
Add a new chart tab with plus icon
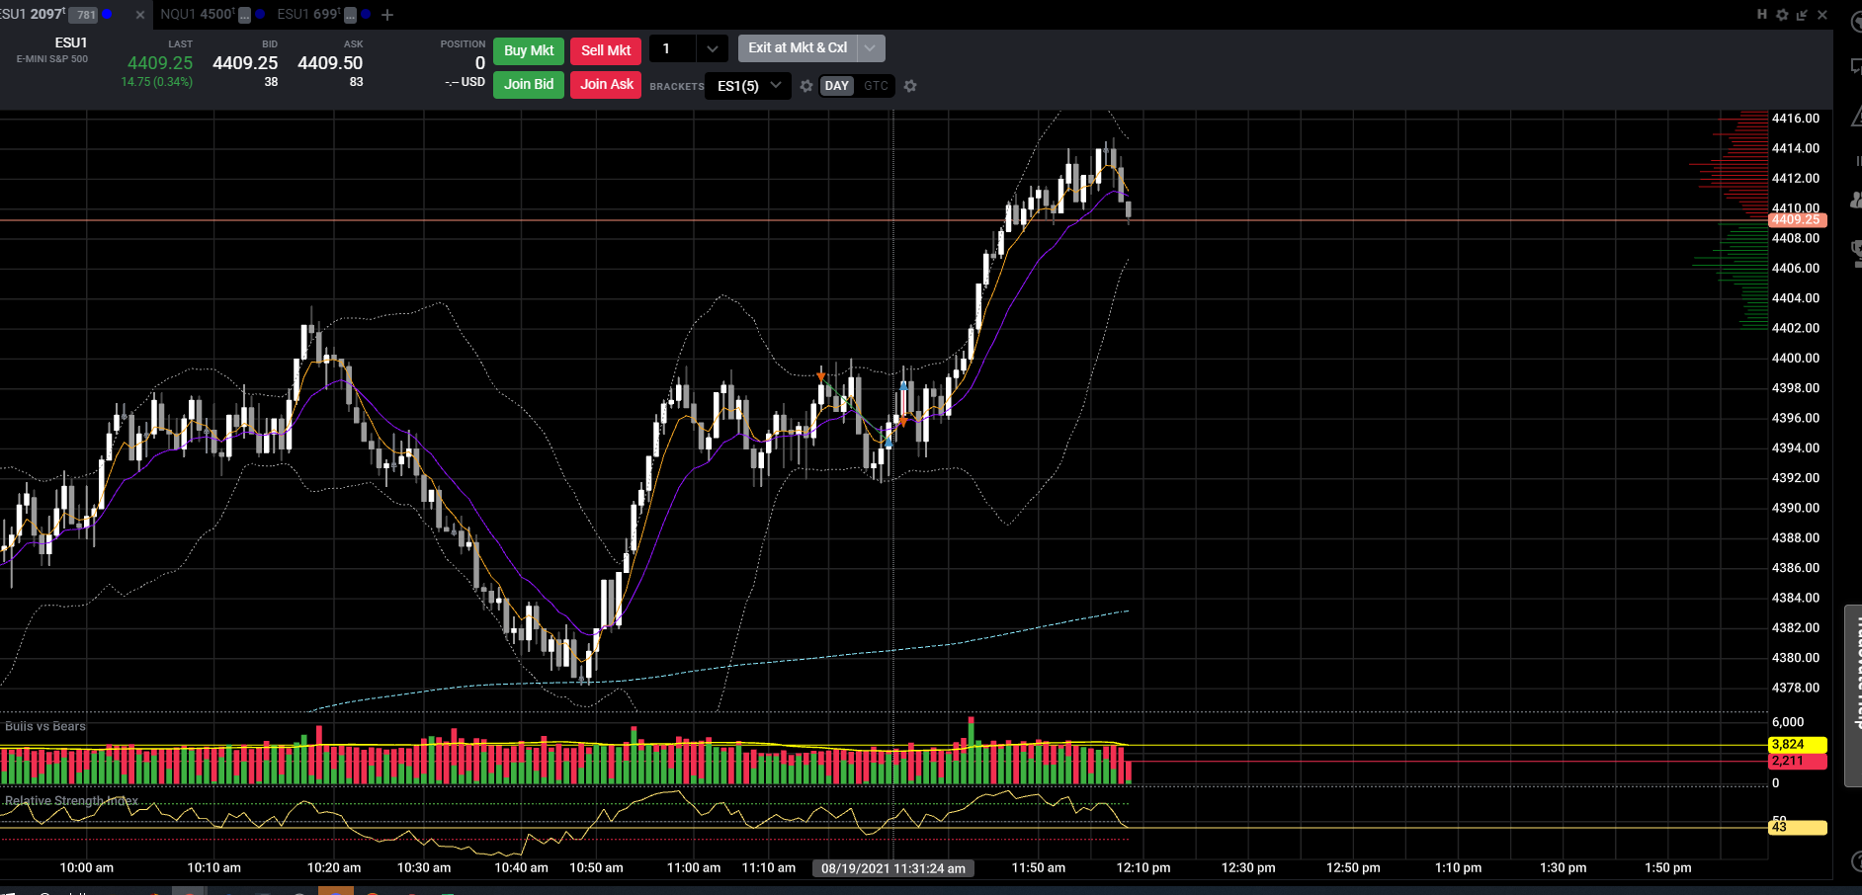click(387, 15)
